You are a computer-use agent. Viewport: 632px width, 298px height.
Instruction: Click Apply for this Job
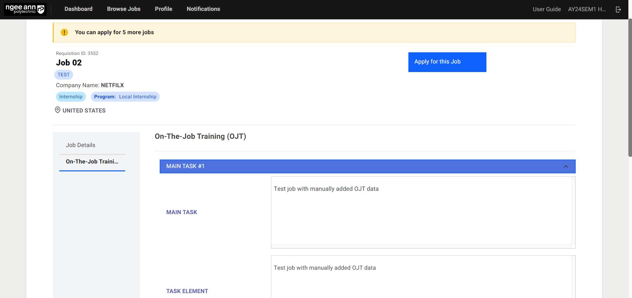click(x=447, y=62)
